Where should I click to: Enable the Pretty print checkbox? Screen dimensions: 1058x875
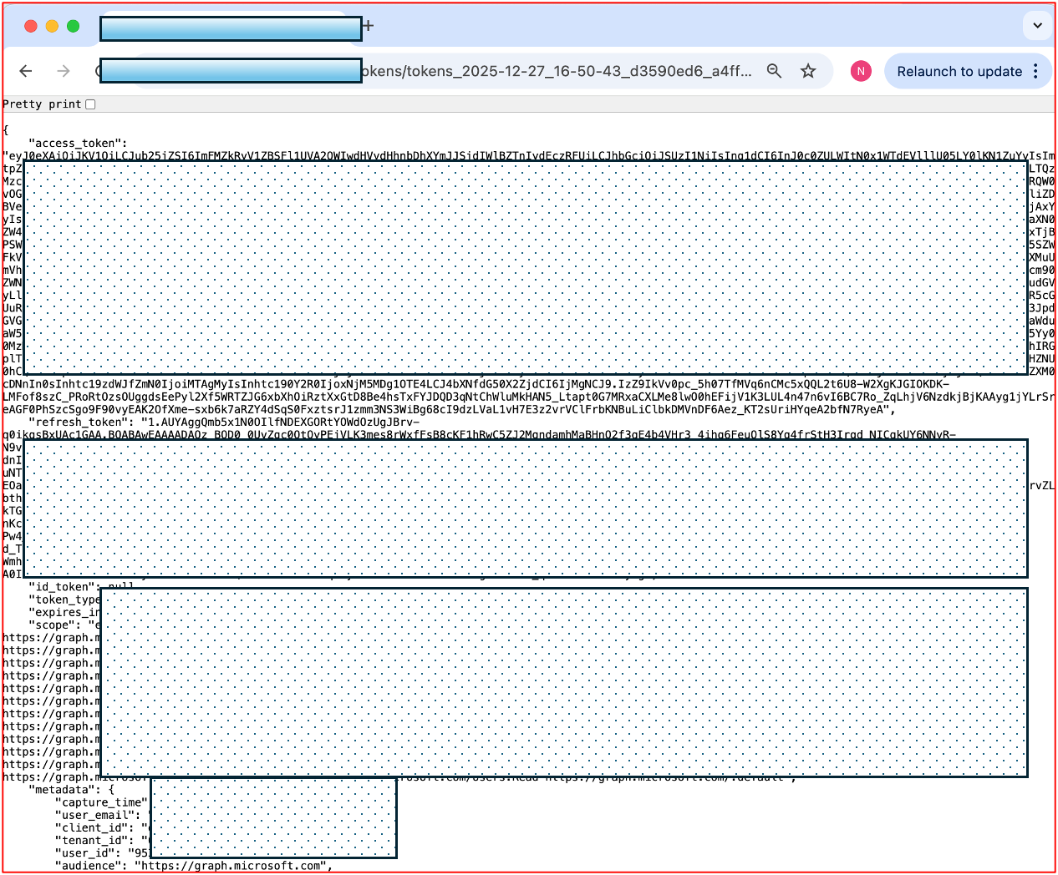[90, 104]
